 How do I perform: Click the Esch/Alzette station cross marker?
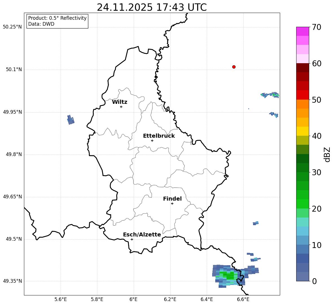(x=132, y=239)
